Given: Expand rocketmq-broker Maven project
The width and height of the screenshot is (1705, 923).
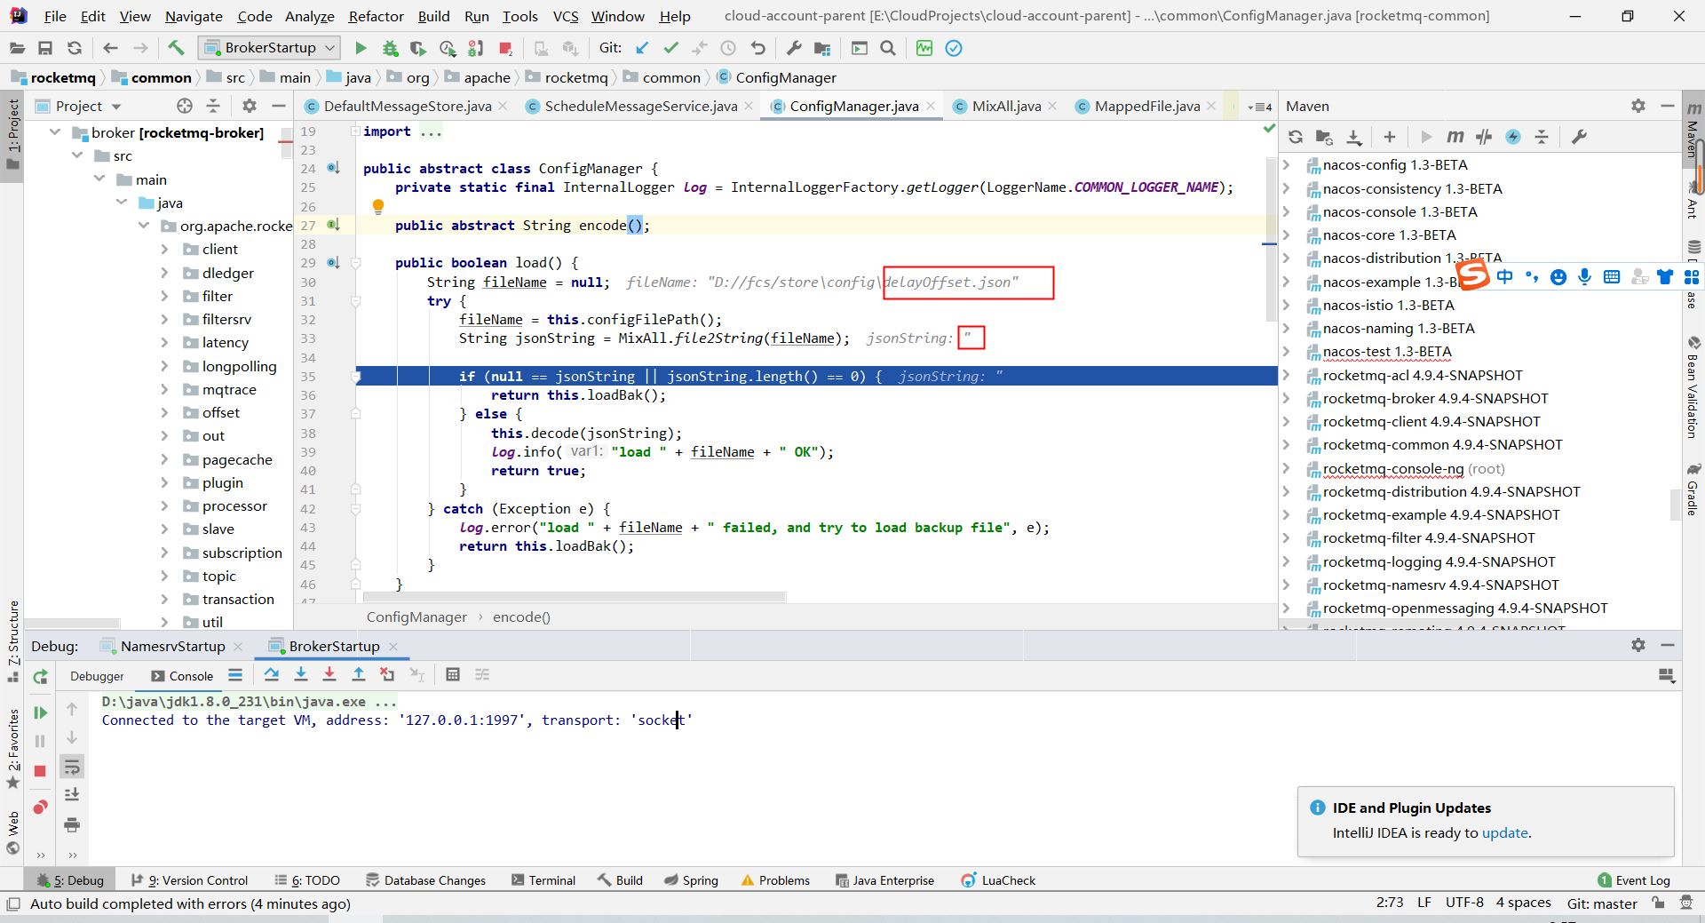Looking at the screenshot, I should click(1286, 399).
